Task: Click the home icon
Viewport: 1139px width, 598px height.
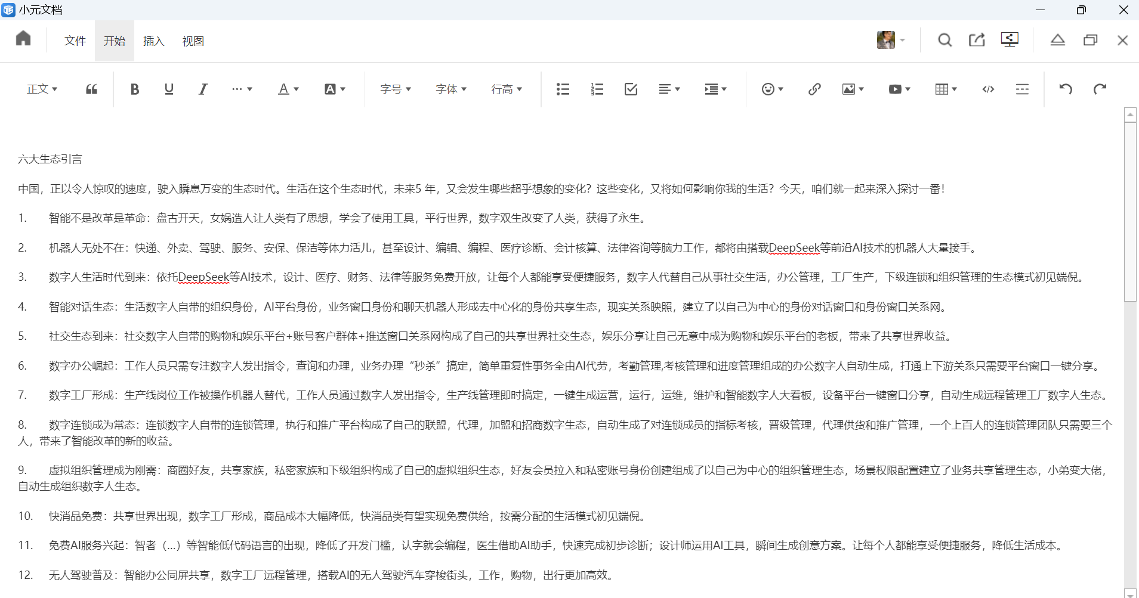Action: [23, 39]
